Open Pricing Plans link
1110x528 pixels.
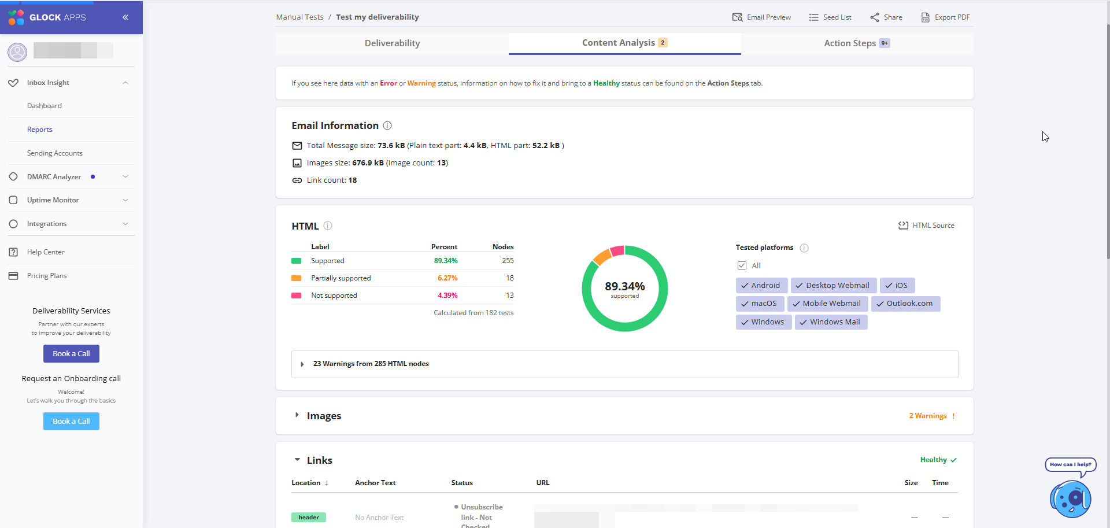[x=47, y=276]
